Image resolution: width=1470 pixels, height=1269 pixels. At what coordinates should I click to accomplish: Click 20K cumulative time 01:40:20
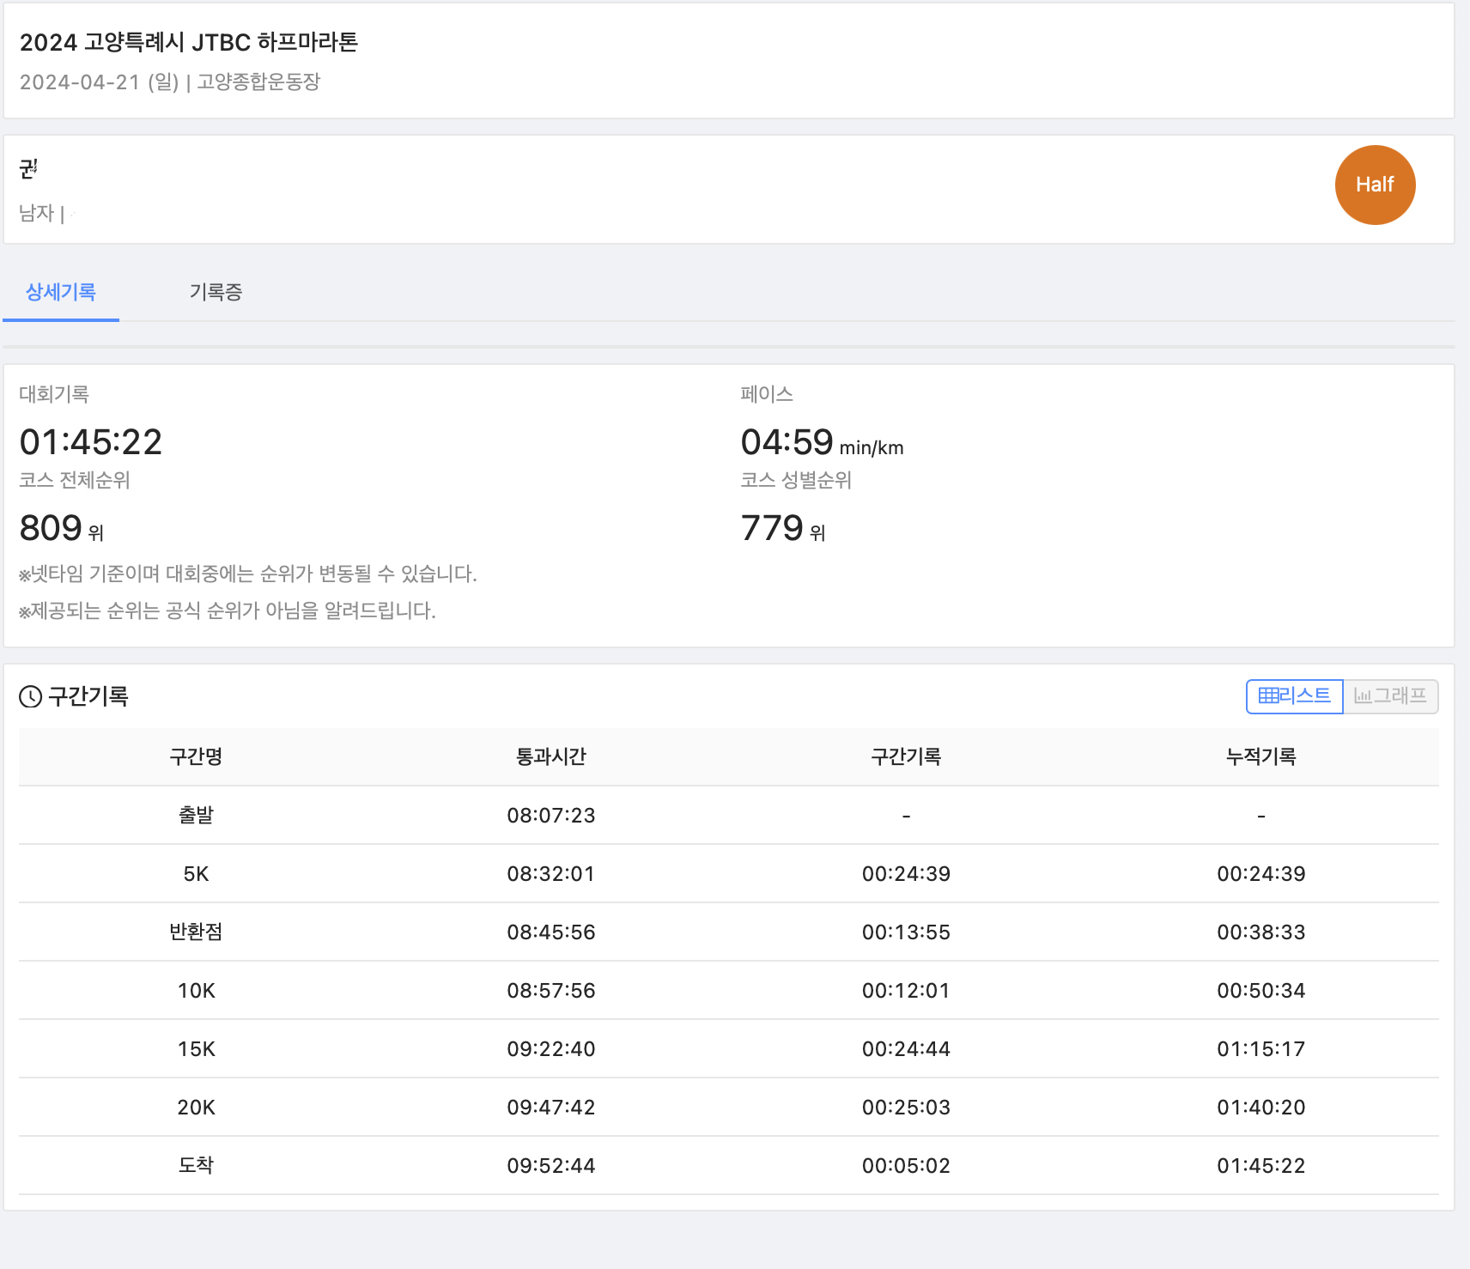[1260, 1108]
